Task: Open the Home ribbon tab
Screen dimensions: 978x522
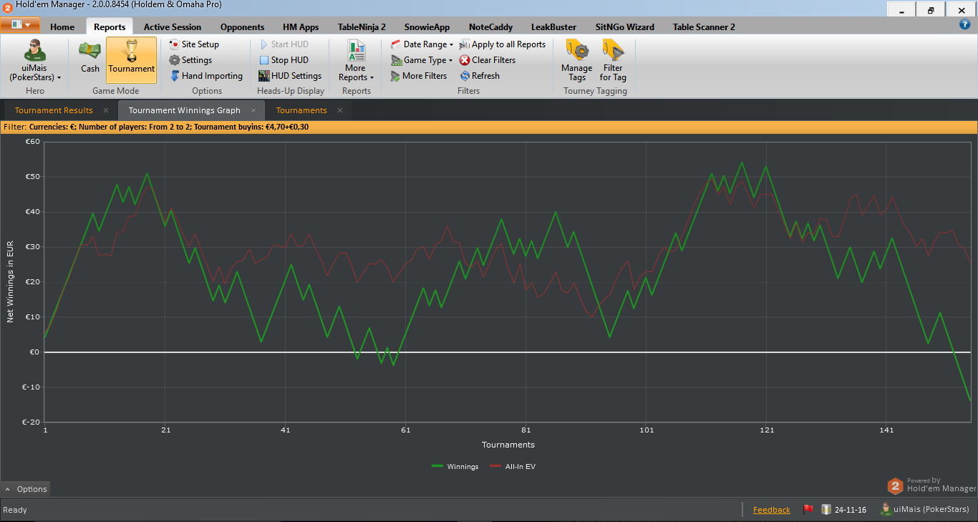Action: pos(62,26)
